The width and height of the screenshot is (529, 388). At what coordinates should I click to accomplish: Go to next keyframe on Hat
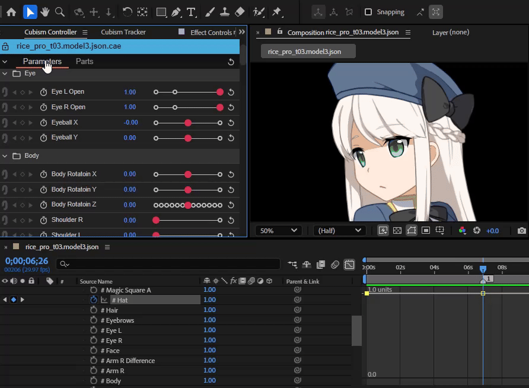pos(23,300)
